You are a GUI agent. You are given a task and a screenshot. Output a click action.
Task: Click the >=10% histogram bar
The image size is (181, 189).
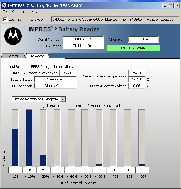pyautogui.click(x=29, y=138)
